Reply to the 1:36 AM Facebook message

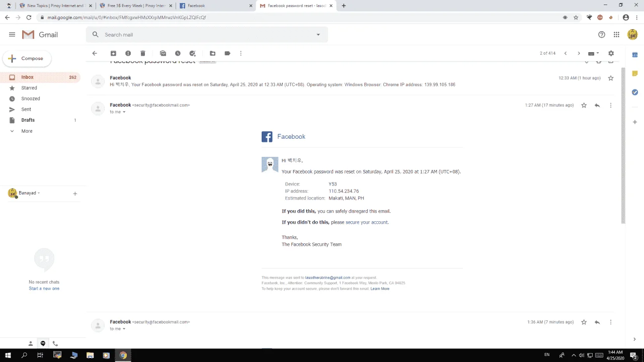click(597, 322)
